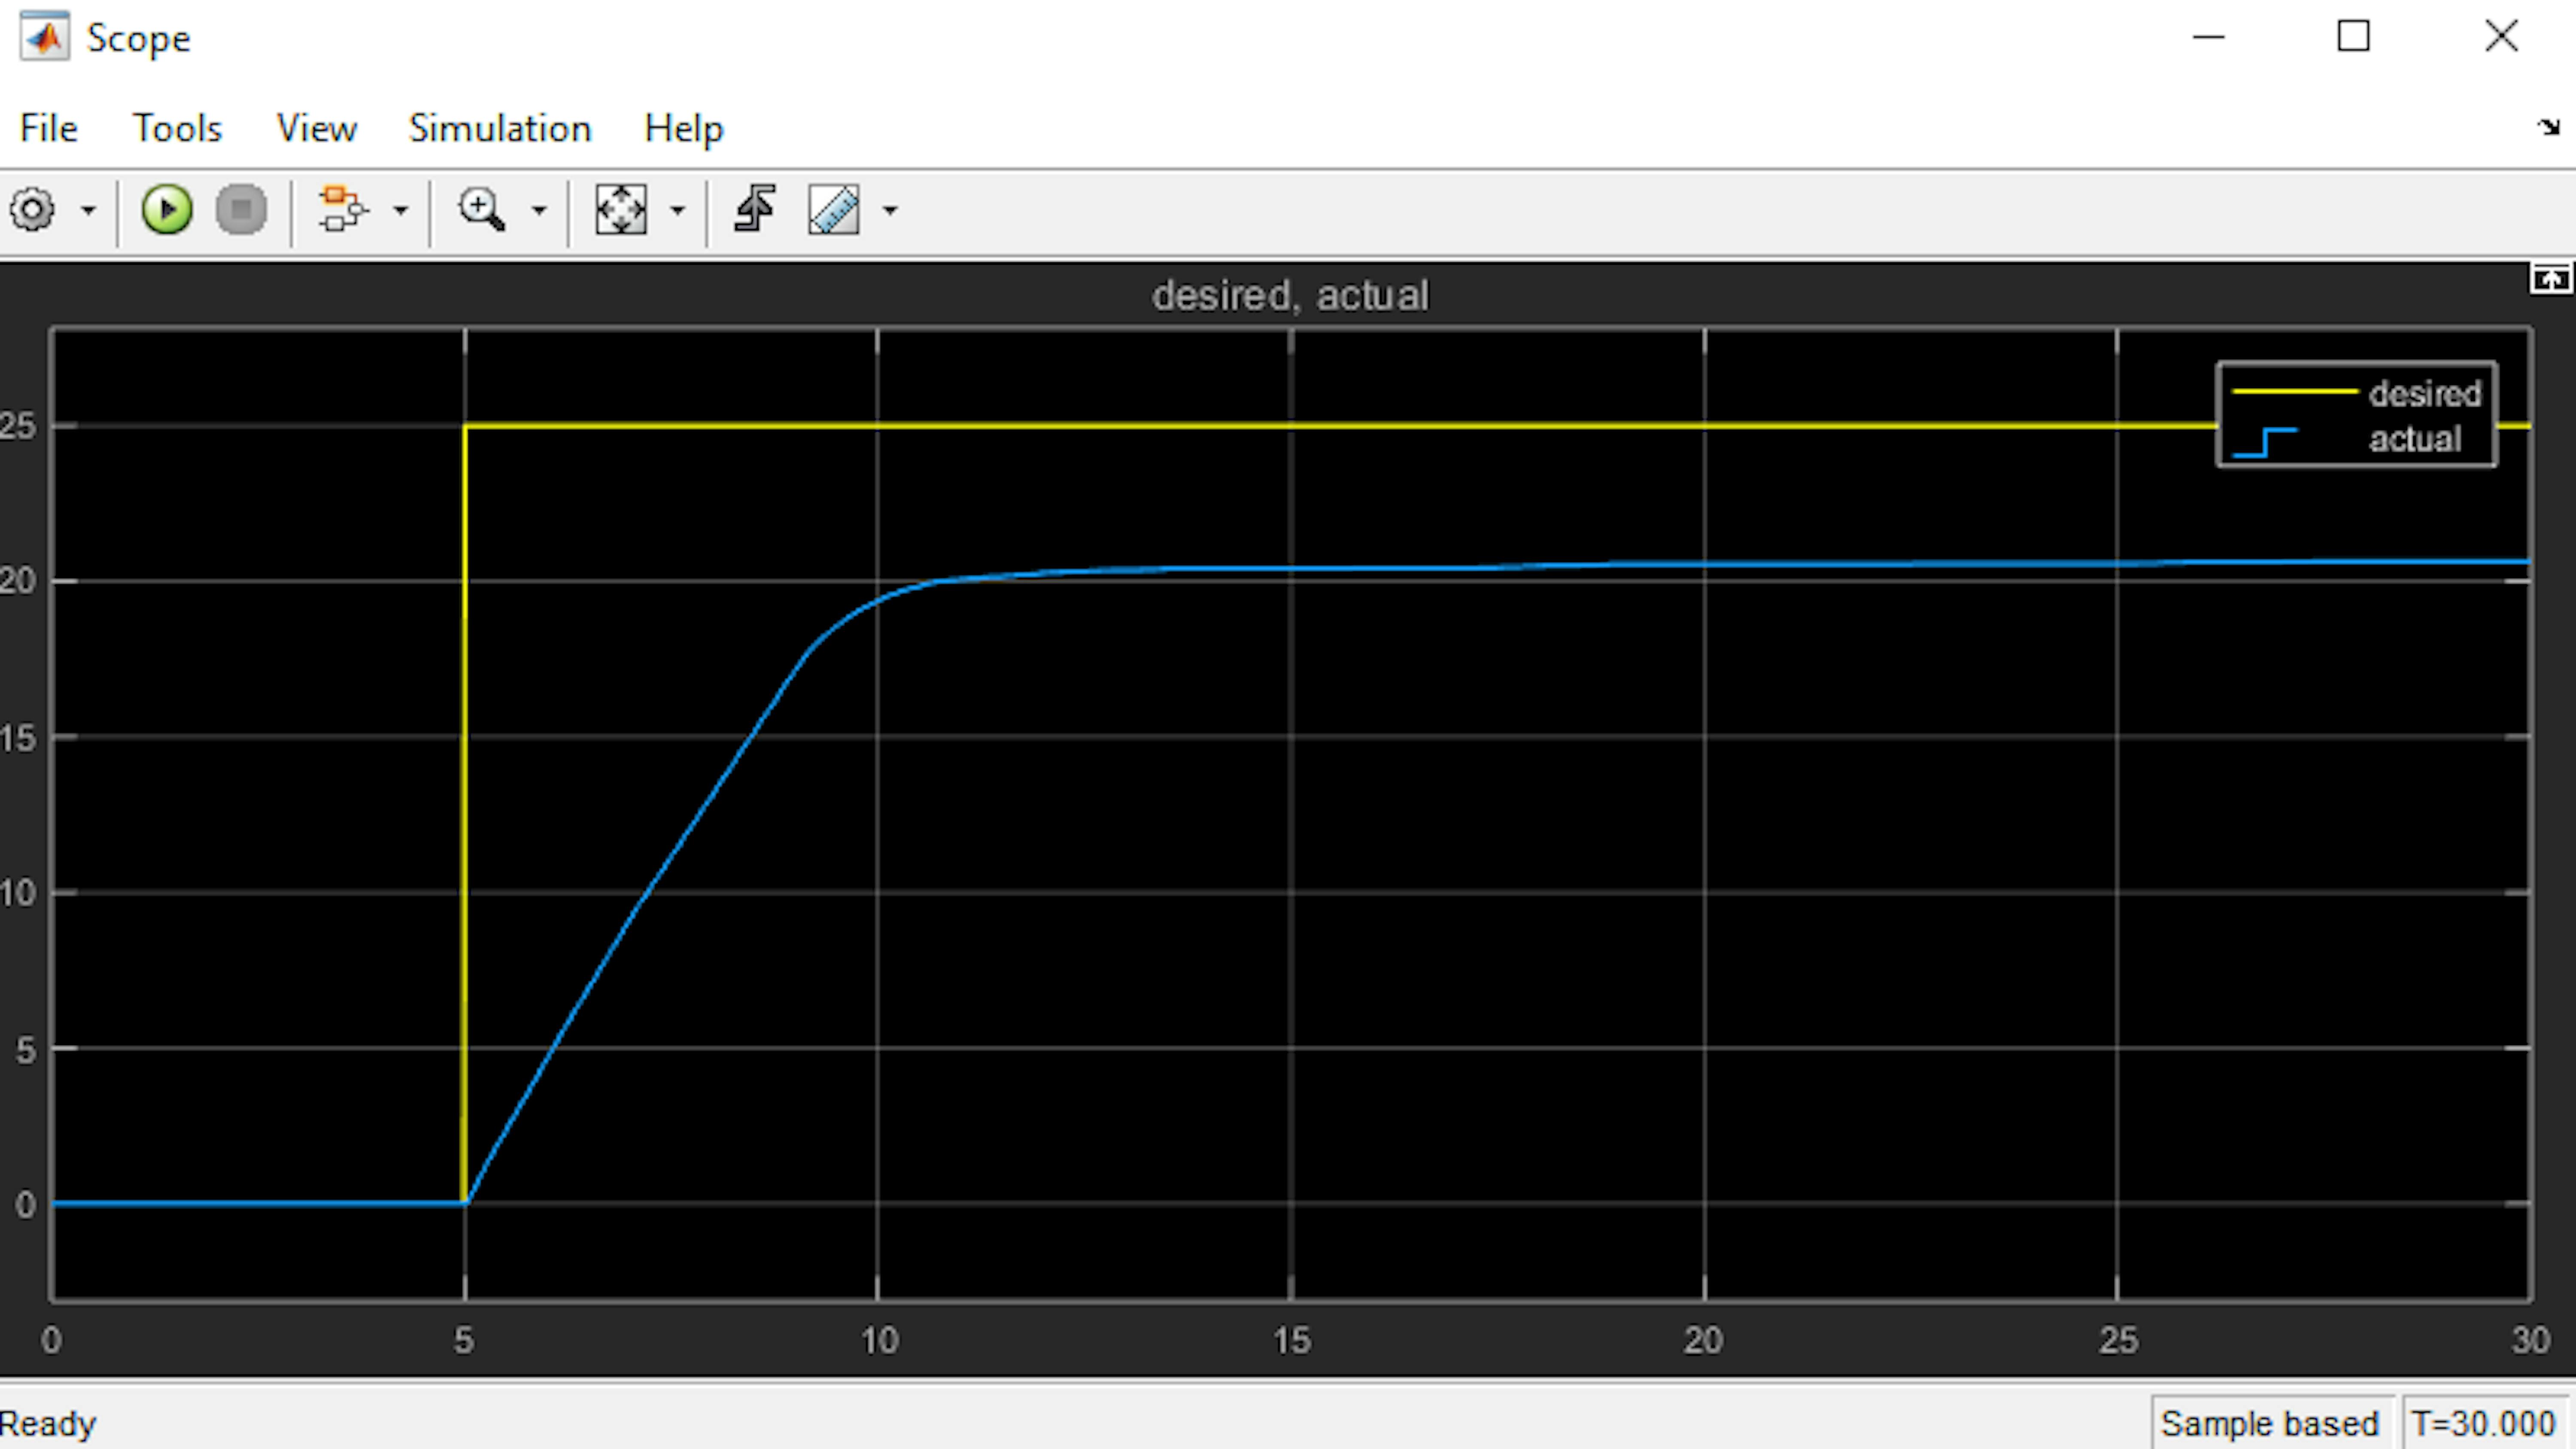The height and width of the screenshot is (1449, 2576).
Task: Open the View menu
Action: (x=316, y=128)
